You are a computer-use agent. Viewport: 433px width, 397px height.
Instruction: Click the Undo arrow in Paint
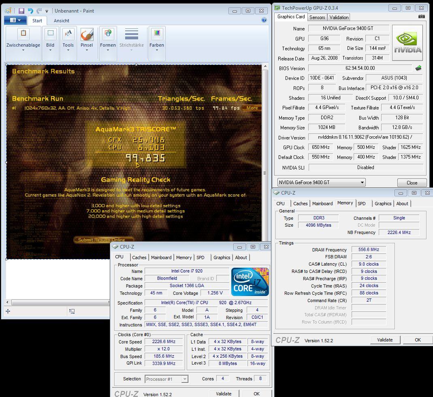click(30, 11)
